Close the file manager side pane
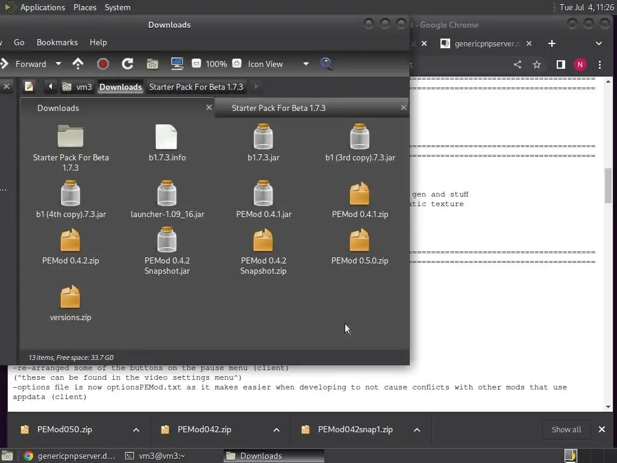Image resolution: width=617 pixels, height=463 pixels. pyautogui.click(x=7, y=86)
